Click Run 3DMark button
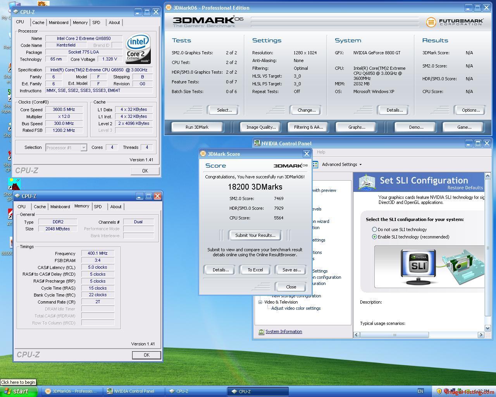This screenshot has height=397, width=496. [197, 127]
